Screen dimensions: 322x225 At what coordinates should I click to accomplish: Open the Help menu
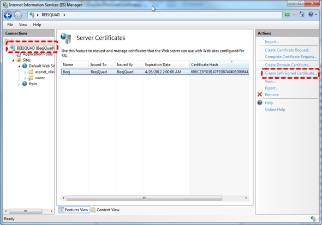37,25
